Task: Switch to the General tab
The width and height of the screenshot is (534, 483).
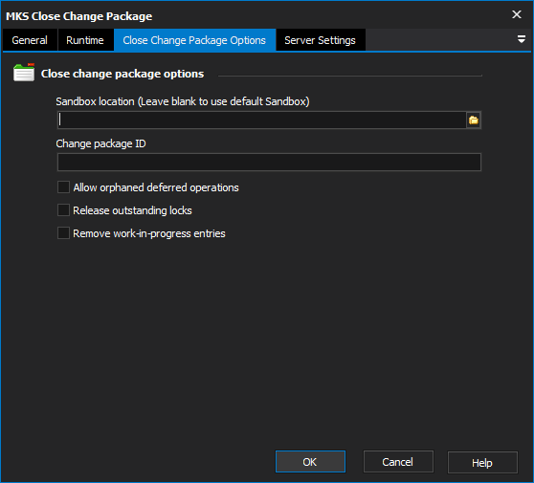Action: click(x=30, y=40)
